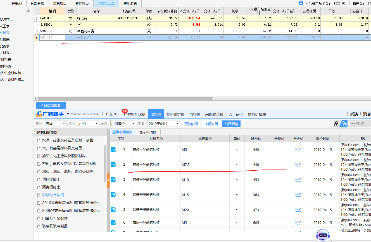Select the 信息价 tab
Viewport: 371px width, 242px height.
[156, 114]
